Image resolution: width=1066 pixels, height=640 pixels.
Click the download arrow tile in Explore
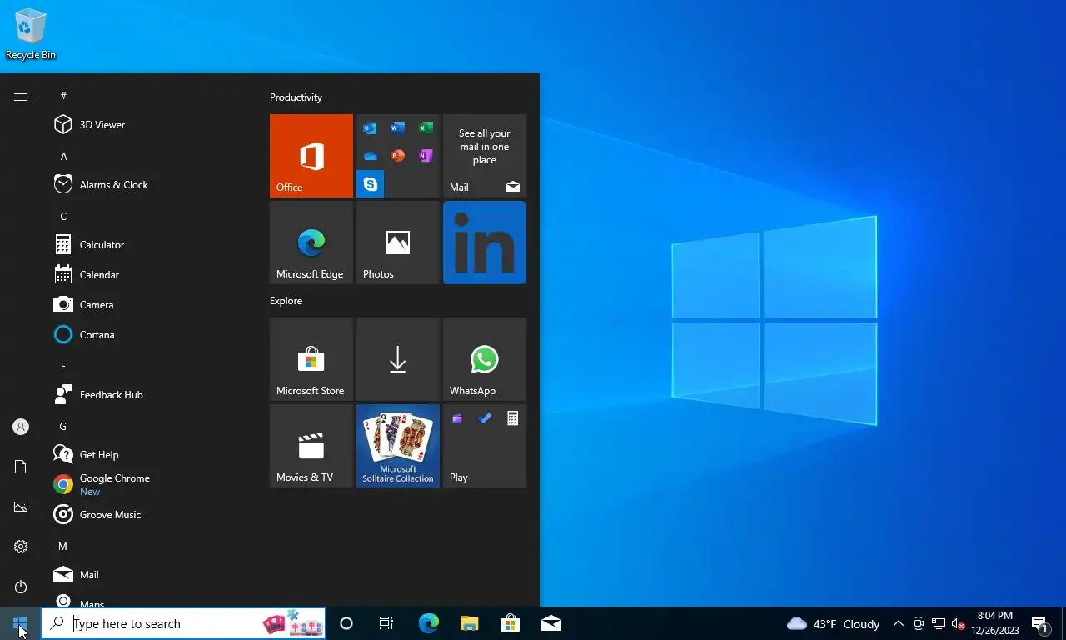click(x=398, y=359)
